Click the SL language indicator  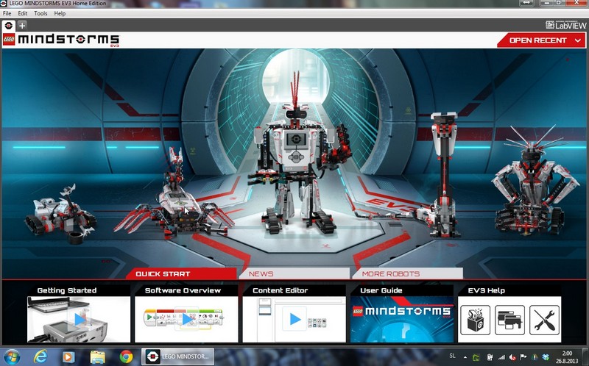click(452, 356)
